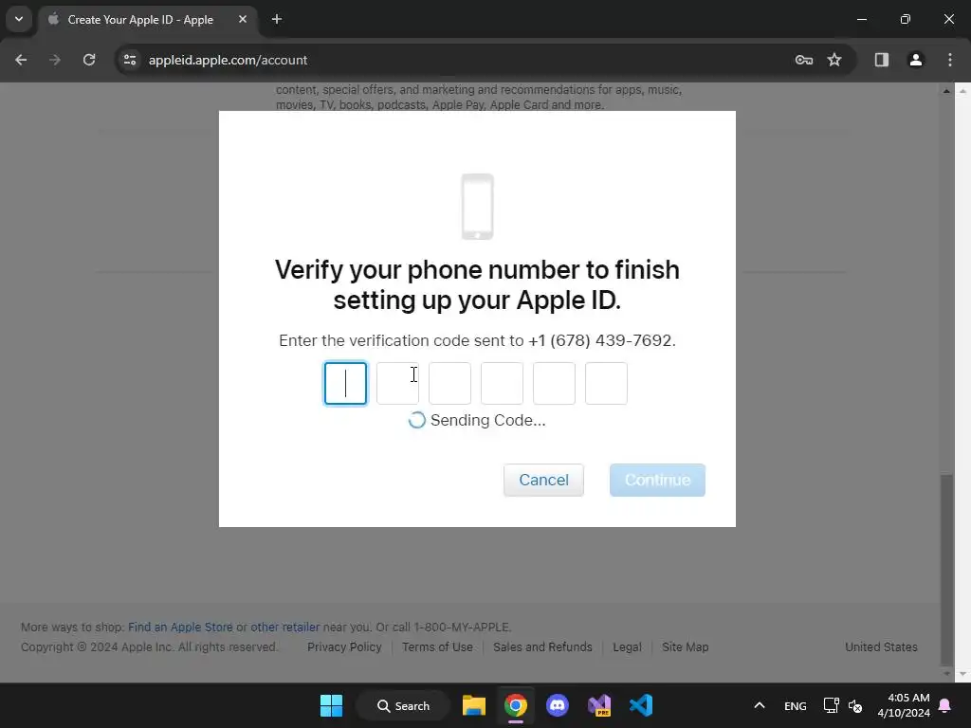
Task: Open the notifications bell icon
Action: [945, 705]
